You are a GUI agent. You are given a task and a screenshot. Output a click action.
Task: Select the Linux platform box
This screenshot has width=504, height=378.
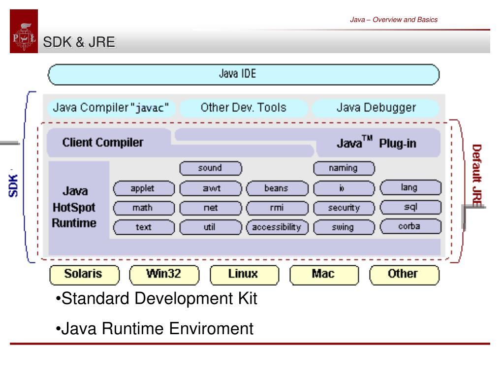[244, 275]
